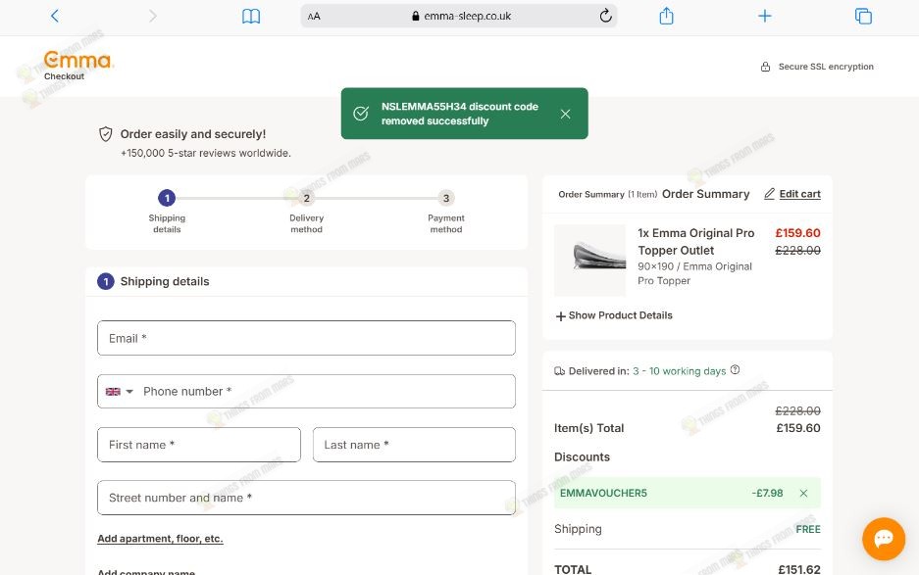Select step 1 Shipping details

167,212
